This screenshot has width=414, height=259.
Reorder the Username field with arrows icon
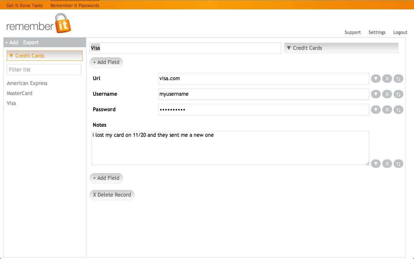click(398, 94)
